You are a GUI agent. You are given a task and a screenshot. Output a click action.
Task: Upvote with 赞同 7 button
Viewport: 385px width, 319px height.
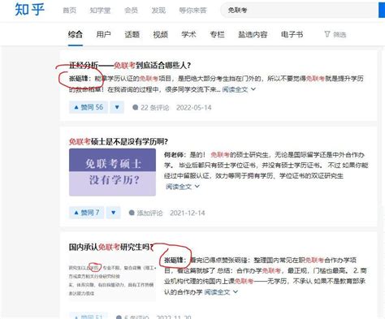pos(87,213)
